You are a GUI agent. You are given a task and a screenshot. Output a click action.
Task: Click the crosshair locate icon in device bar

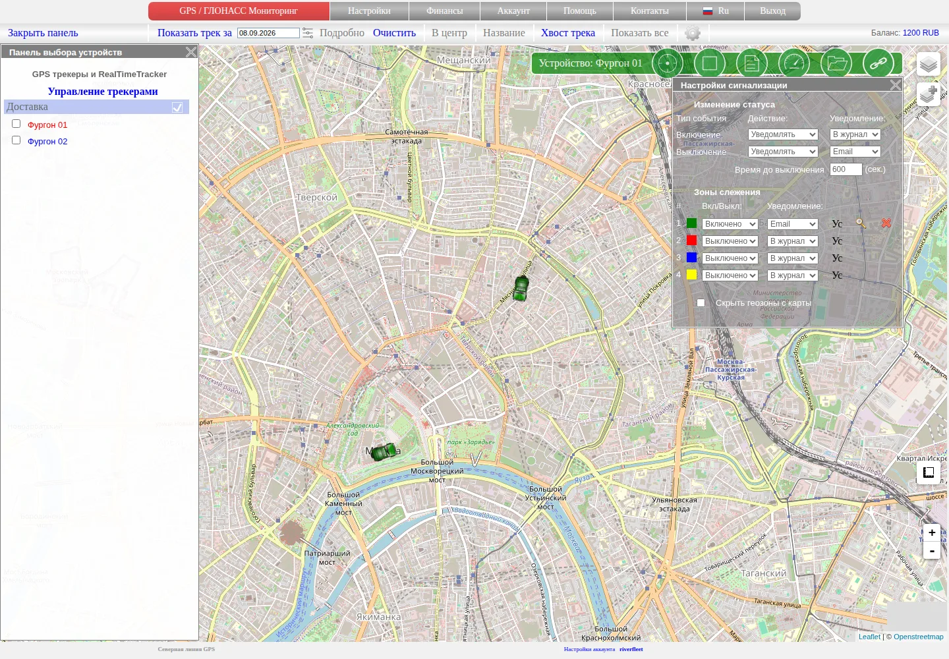tap(667, 63)
